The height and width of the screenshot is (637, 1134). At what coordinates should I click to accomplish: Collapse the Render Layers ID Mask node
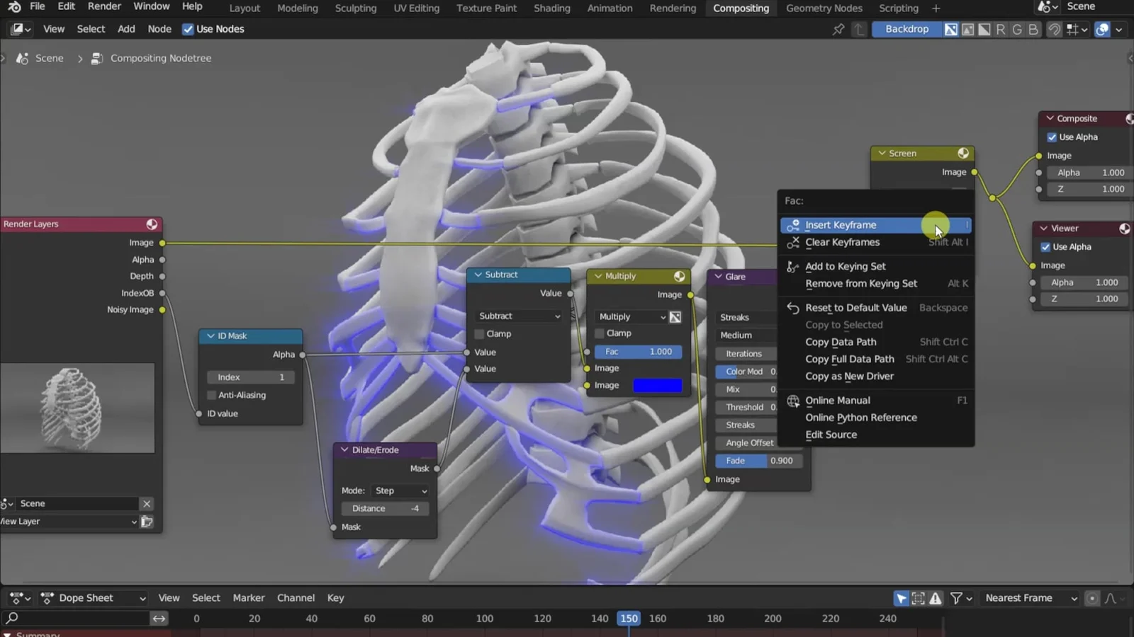point(210,336)
